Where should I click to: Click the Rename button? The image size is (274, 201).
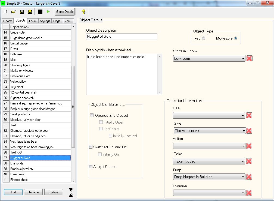tap(33, 192)
